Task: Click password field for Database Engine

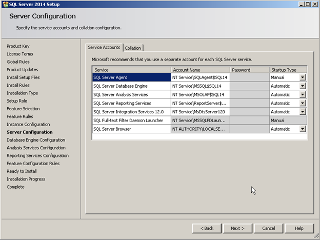Action: pos(250,86)
